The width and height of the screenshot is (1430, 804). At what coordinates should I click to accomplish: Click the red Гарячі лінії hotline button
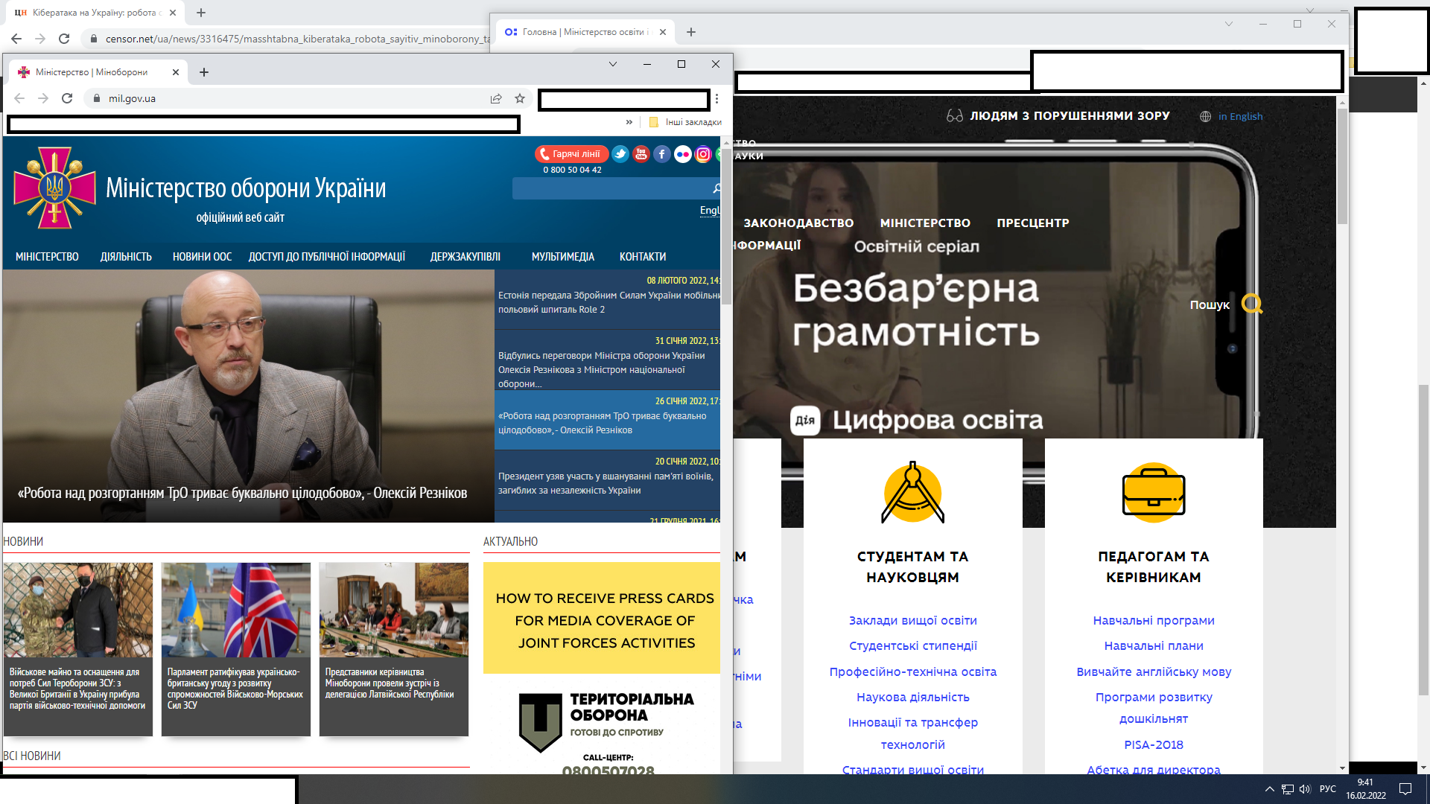(x=571, y=154)
